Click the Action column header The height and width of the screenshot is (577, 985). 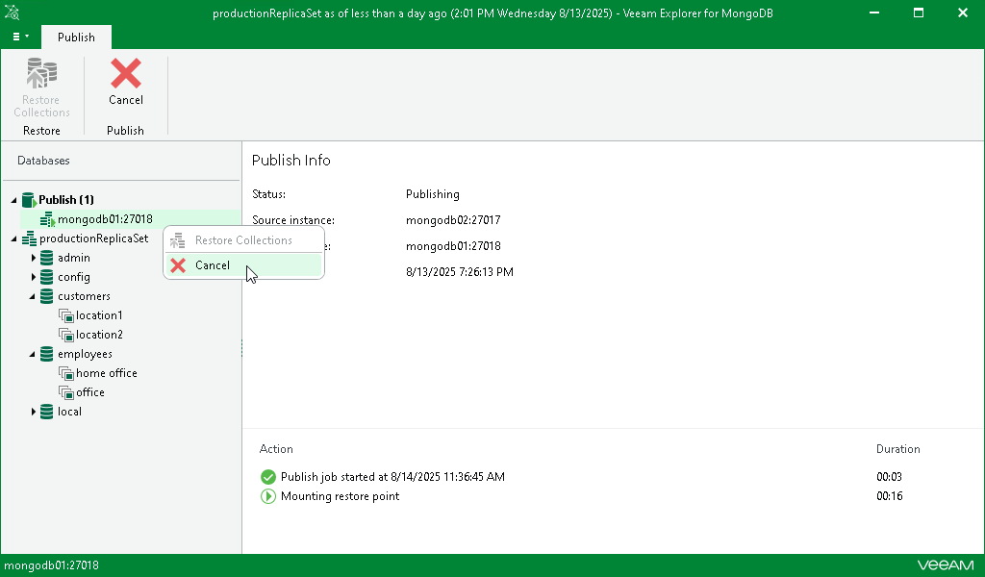(x=276, y=449)
